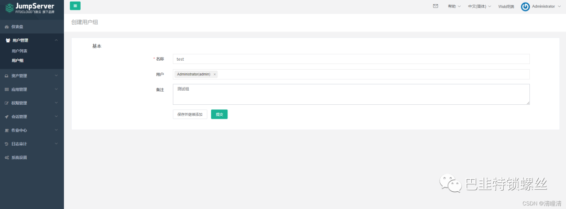Expand the 权限管理 menu

tap(32, 103)
